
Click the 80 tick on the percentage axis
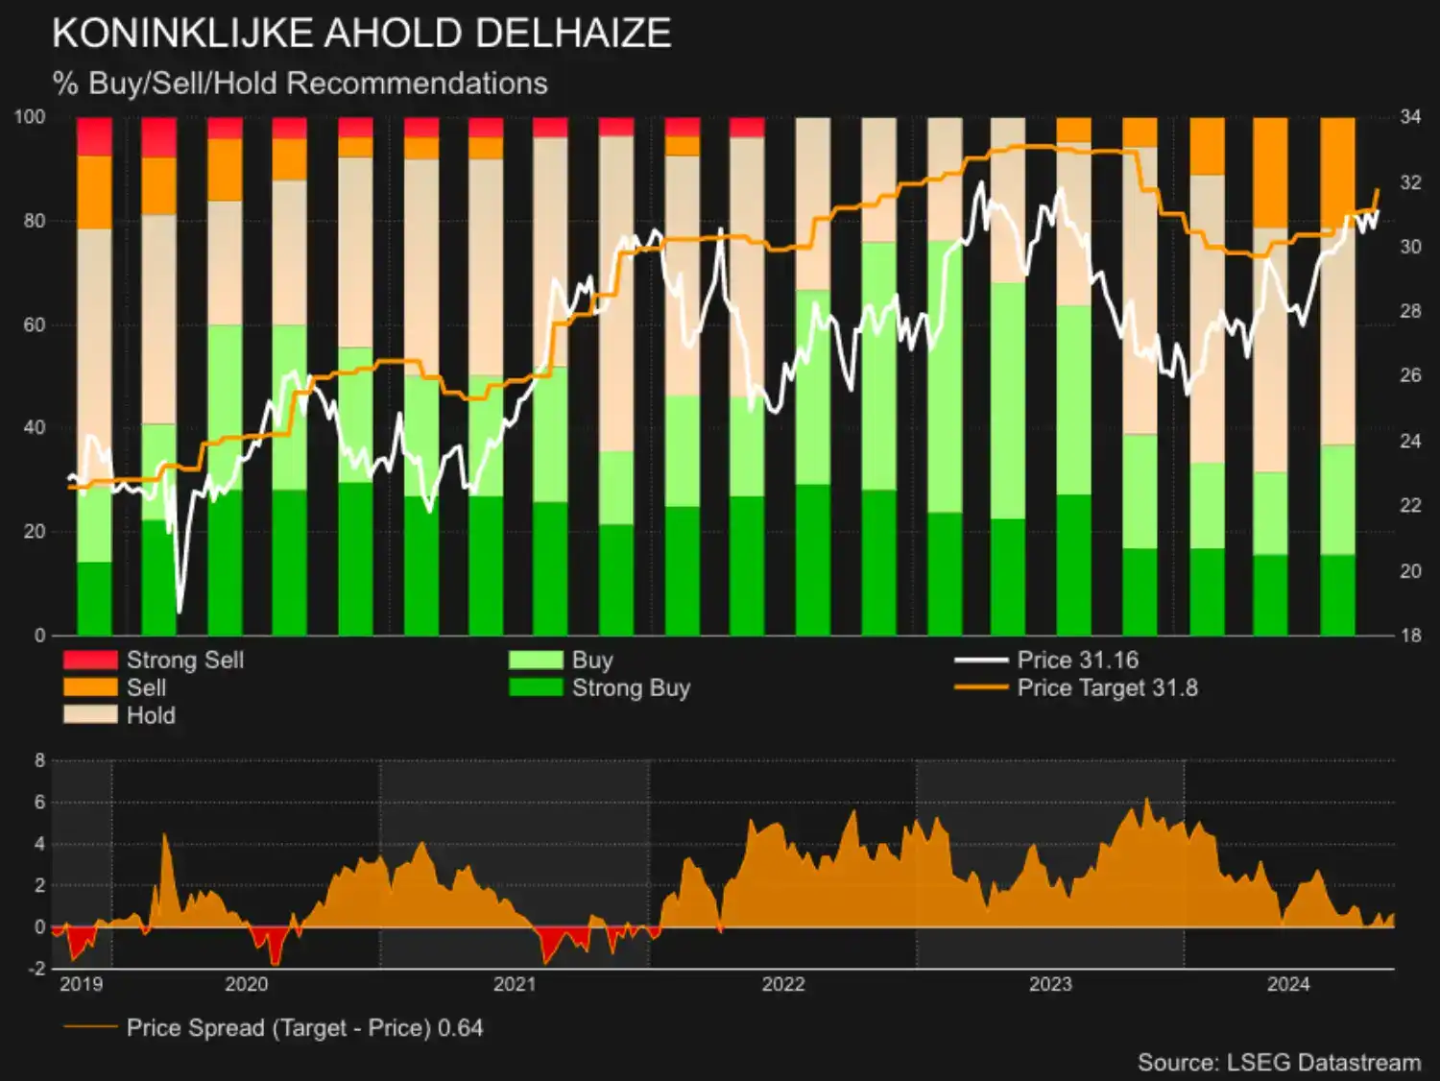pyautogui.click(x=35, y=221)
